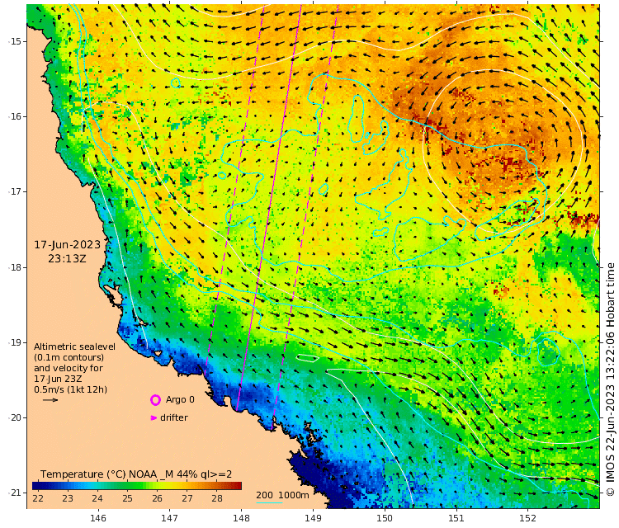Image resolution: width=619 pixels, height=528 pixels.
Task: Click the IMOS copyright timestamp text
Action: click(610, 379)
